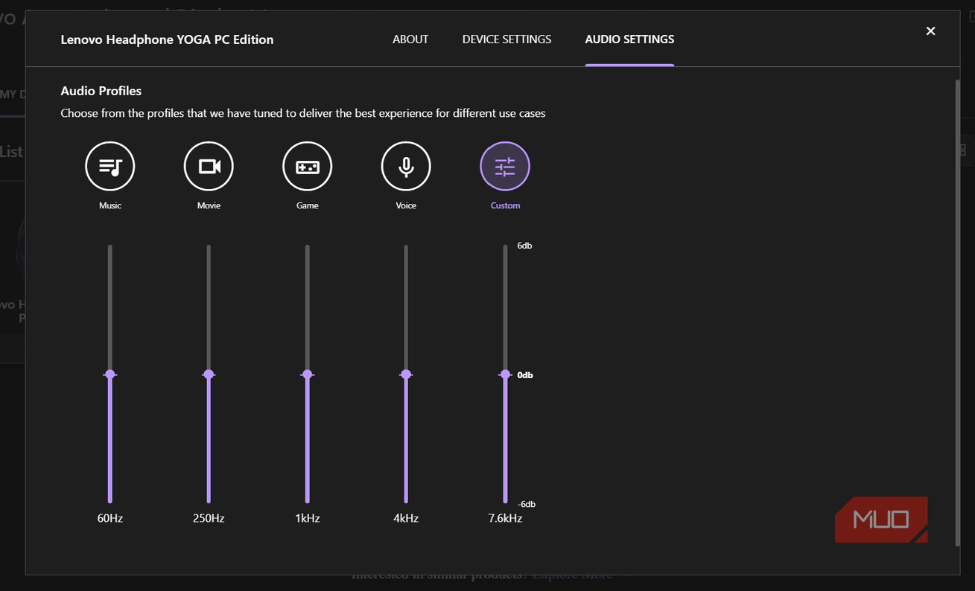Click the Lenovo Headphone YOGA PC Edition title

167,39
